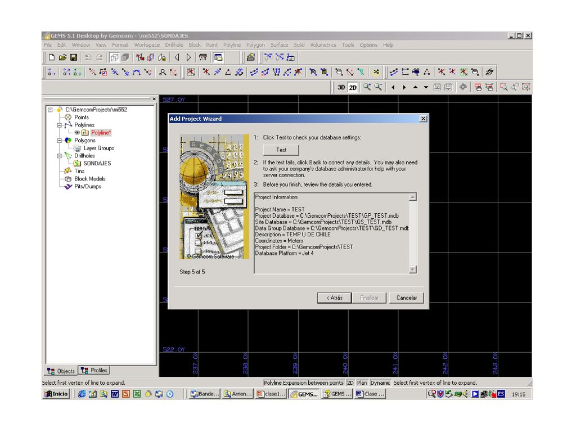Click the scissors clip icon

tap(376, 72)
